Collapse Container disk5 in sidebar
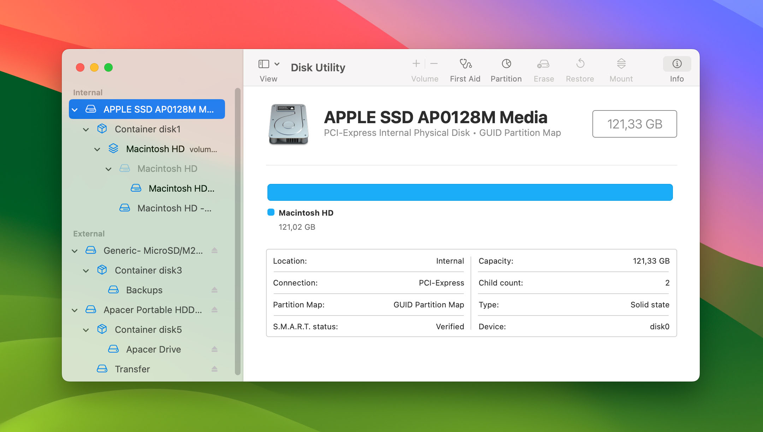Image resolution: width=763 pixels, height=432 pixels. coord(86,330)
